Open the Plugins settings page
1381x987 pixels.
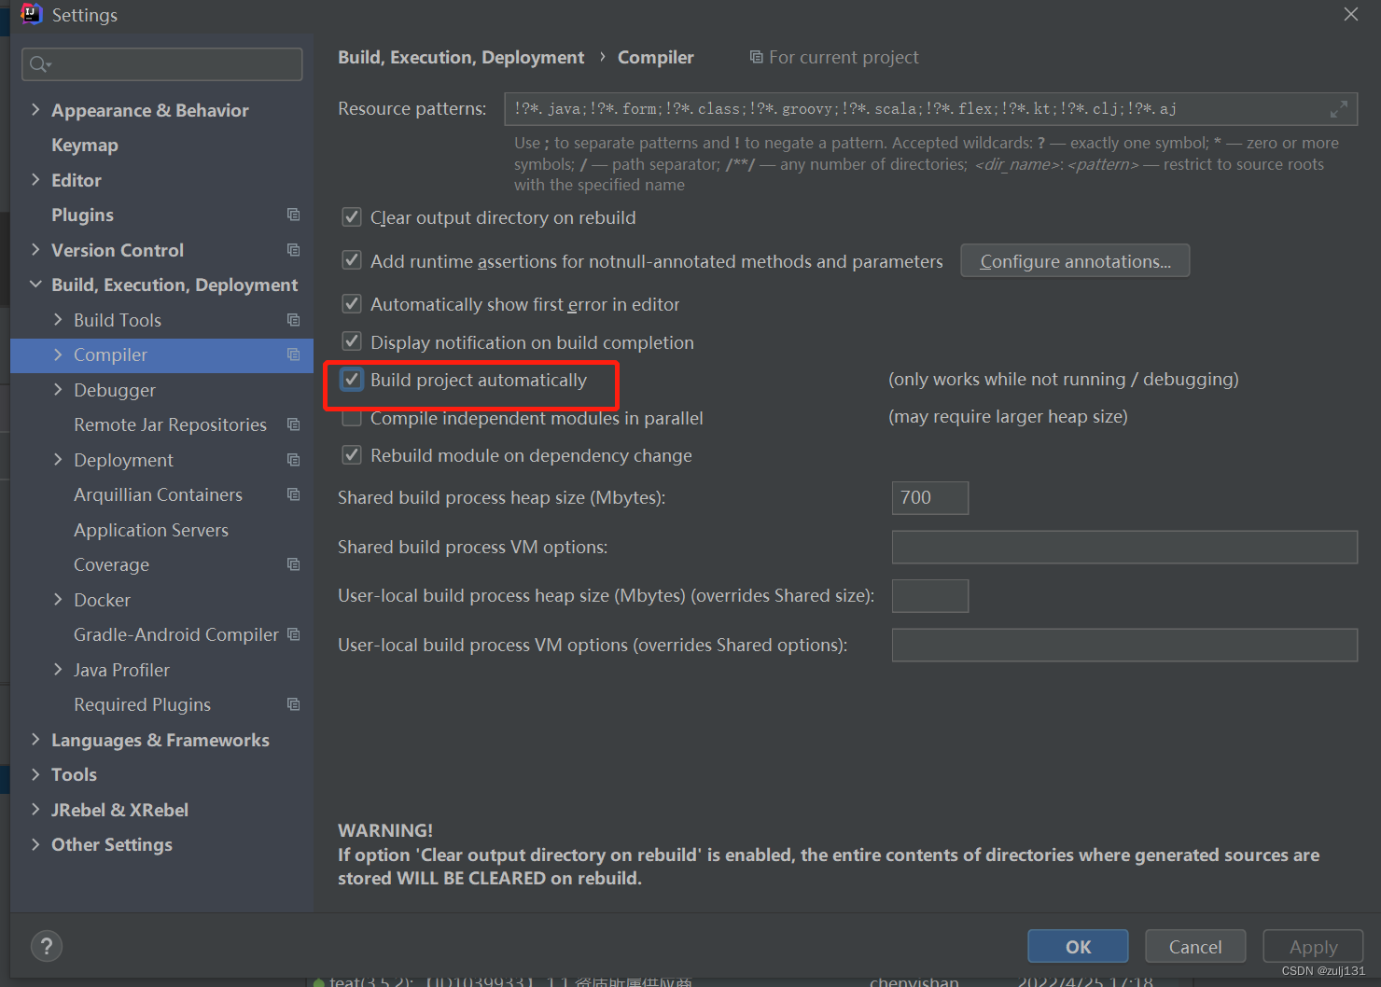click(x=82, y=215)
